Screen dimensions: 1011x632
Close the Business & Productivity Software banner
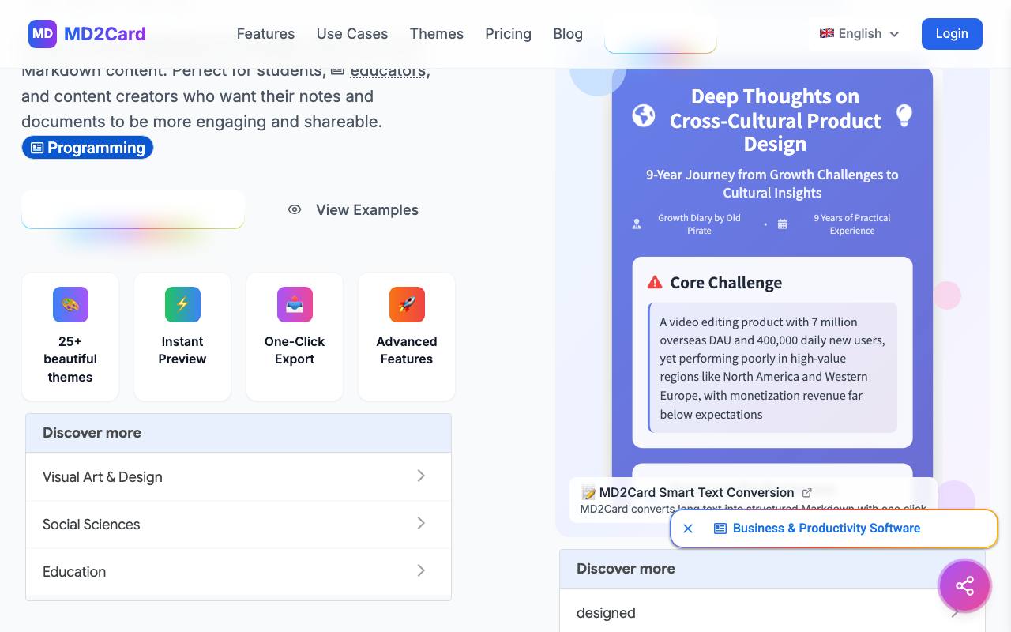(x=688, y=529)
